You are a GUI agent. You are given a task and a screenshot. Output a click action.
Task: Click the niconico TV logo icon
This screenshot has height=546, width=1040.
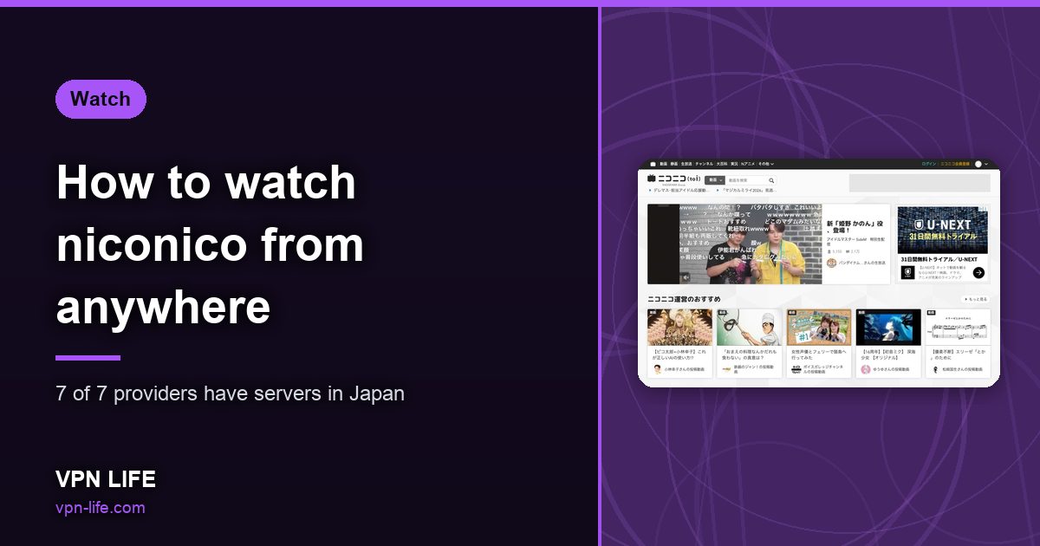click(x=653, y=179)
